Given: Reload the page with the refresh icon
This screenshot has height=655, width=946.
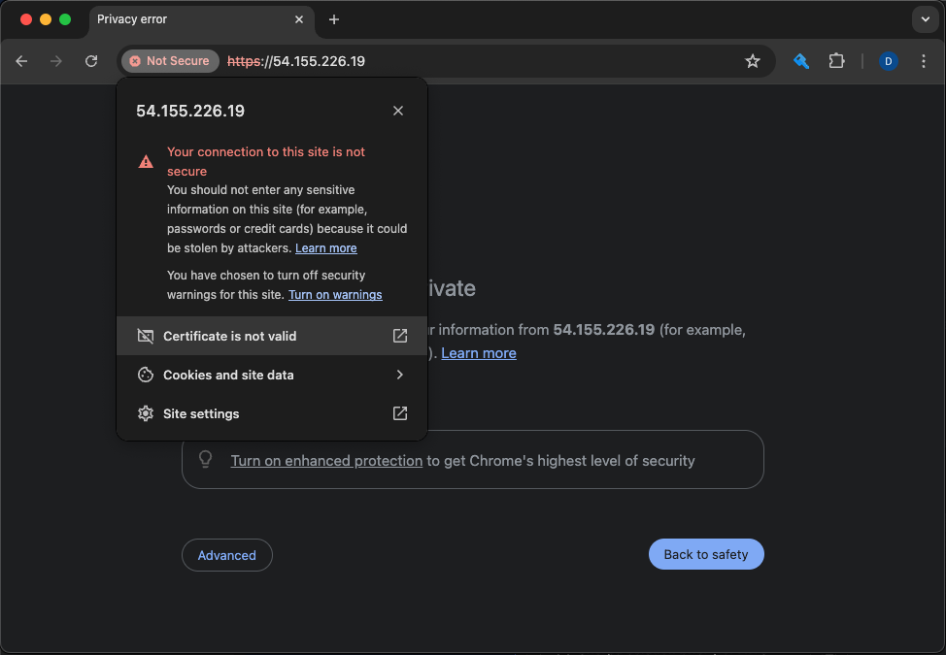Looking at the screenshot, I should pos(91,61).
